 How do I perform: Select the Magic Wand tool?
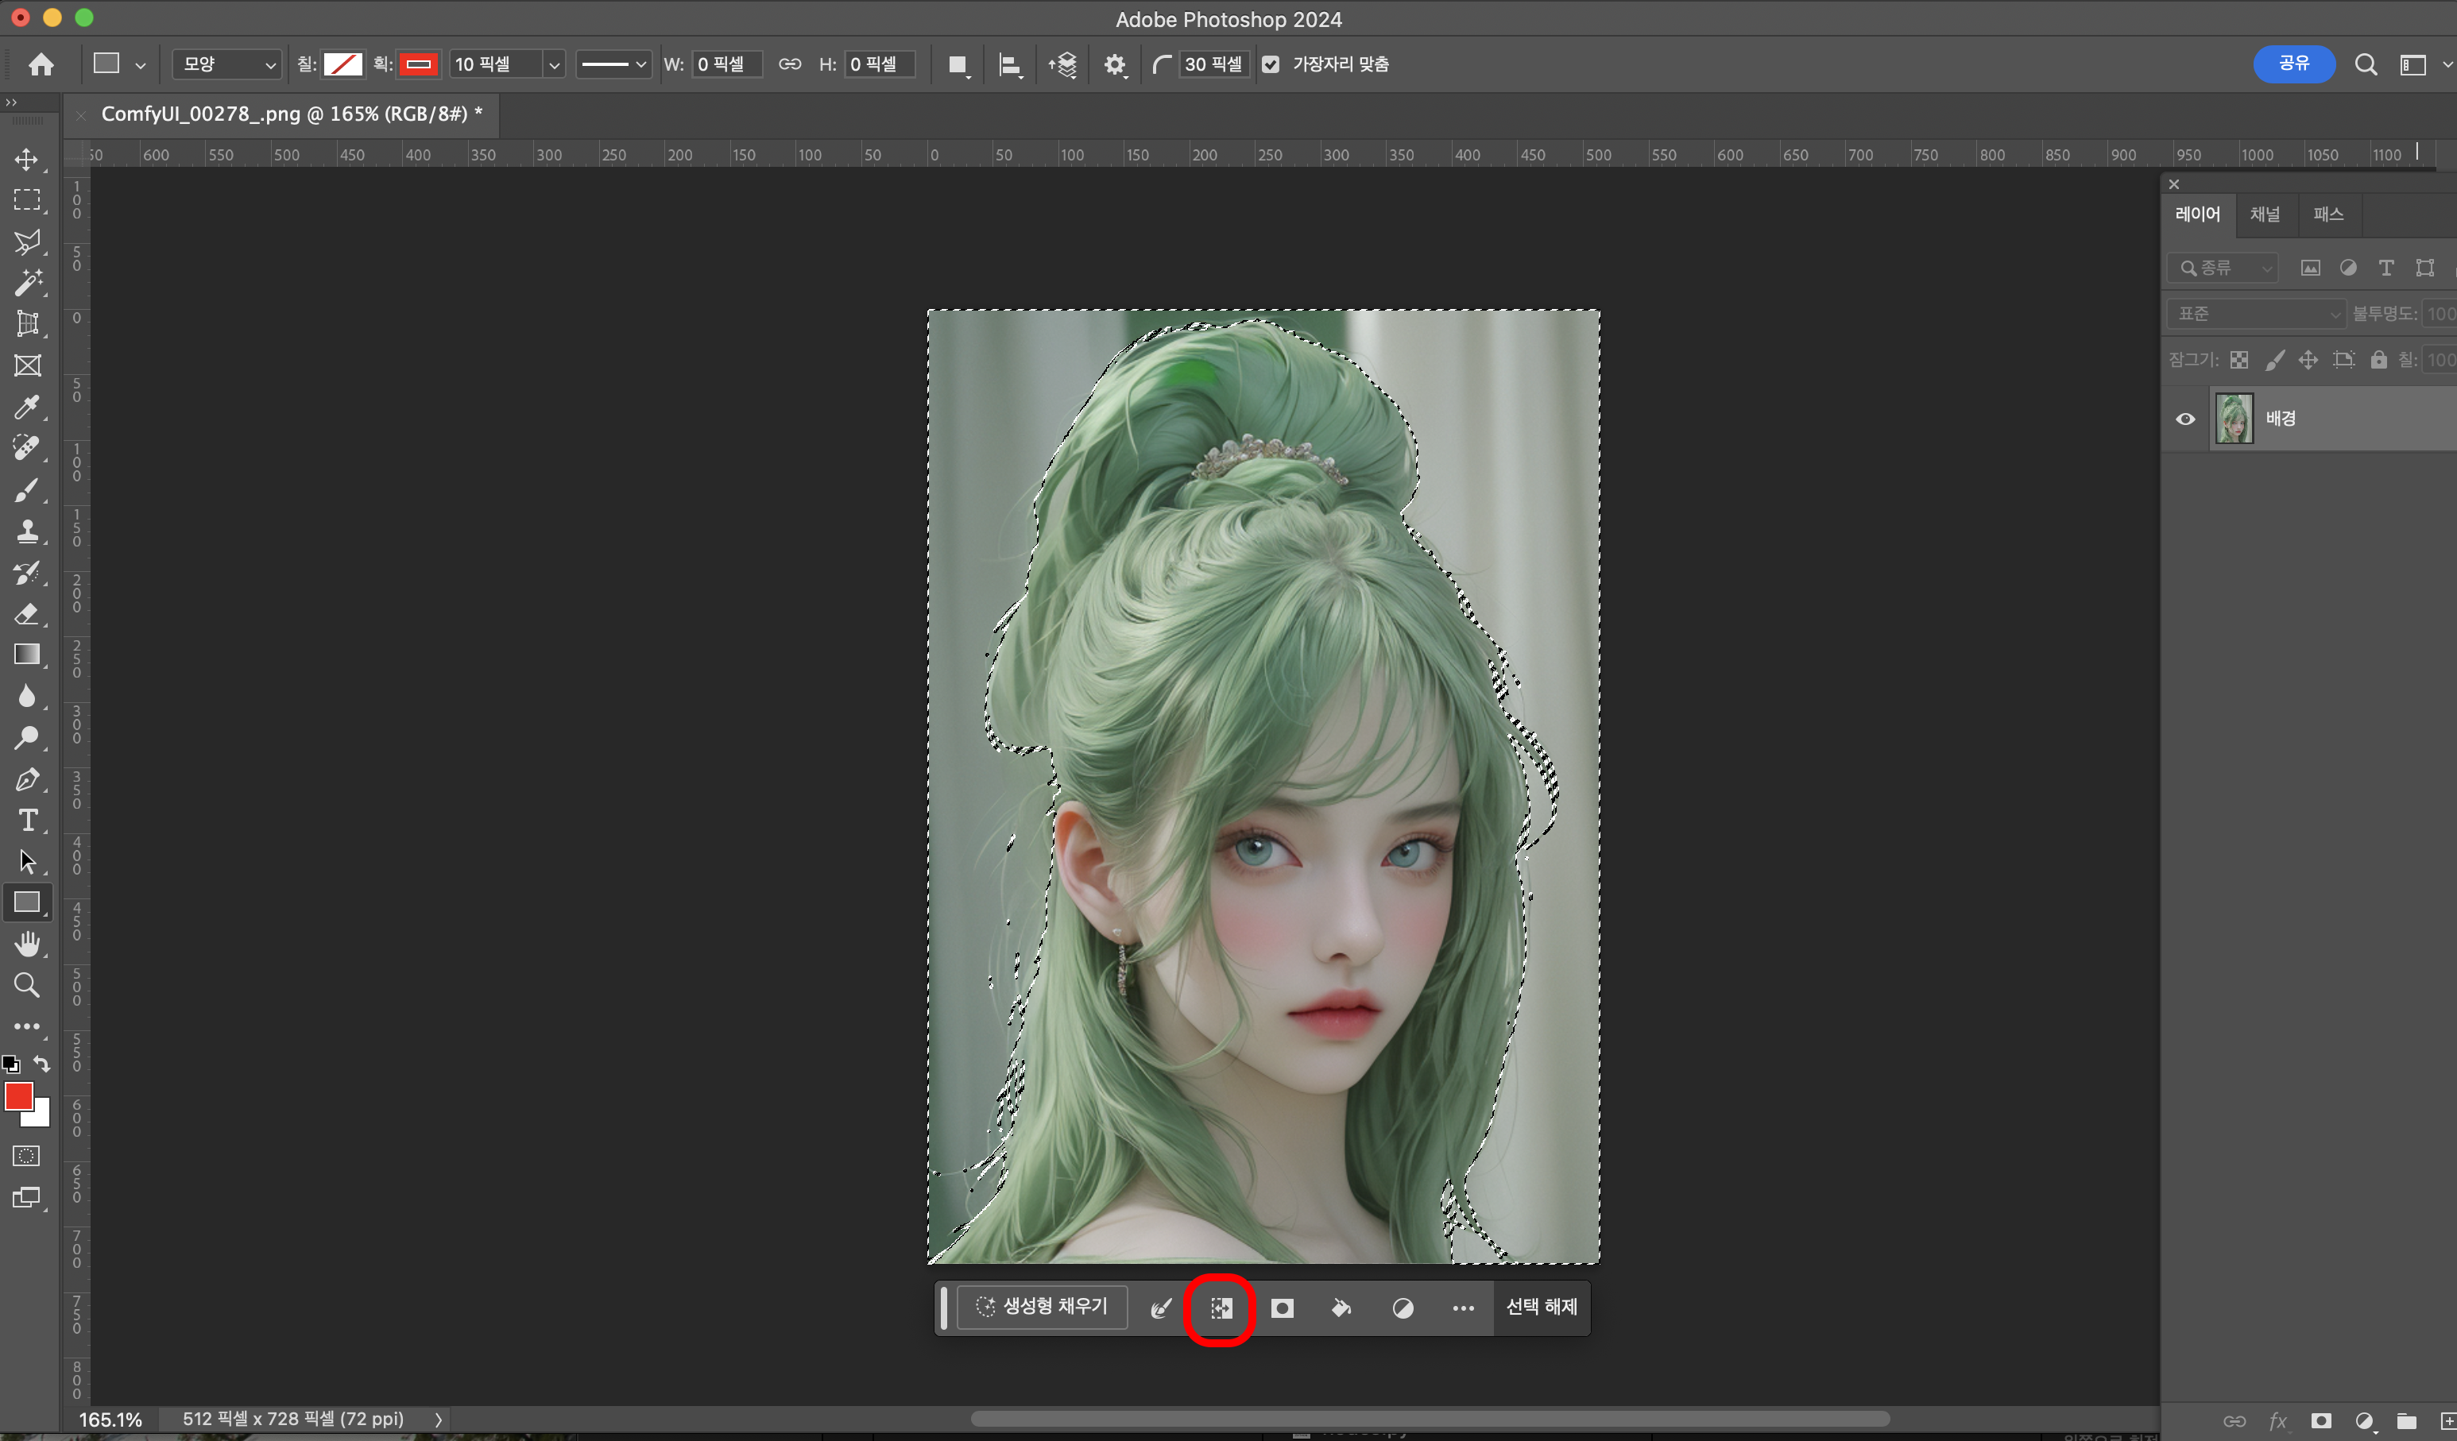coord(27,283)
